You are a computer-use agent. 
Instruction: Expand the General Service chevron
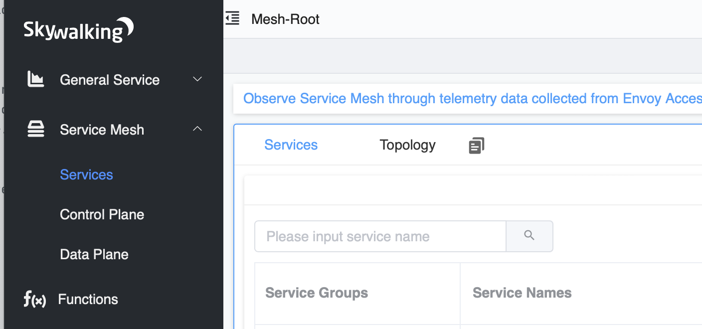[x=197, y=79]
